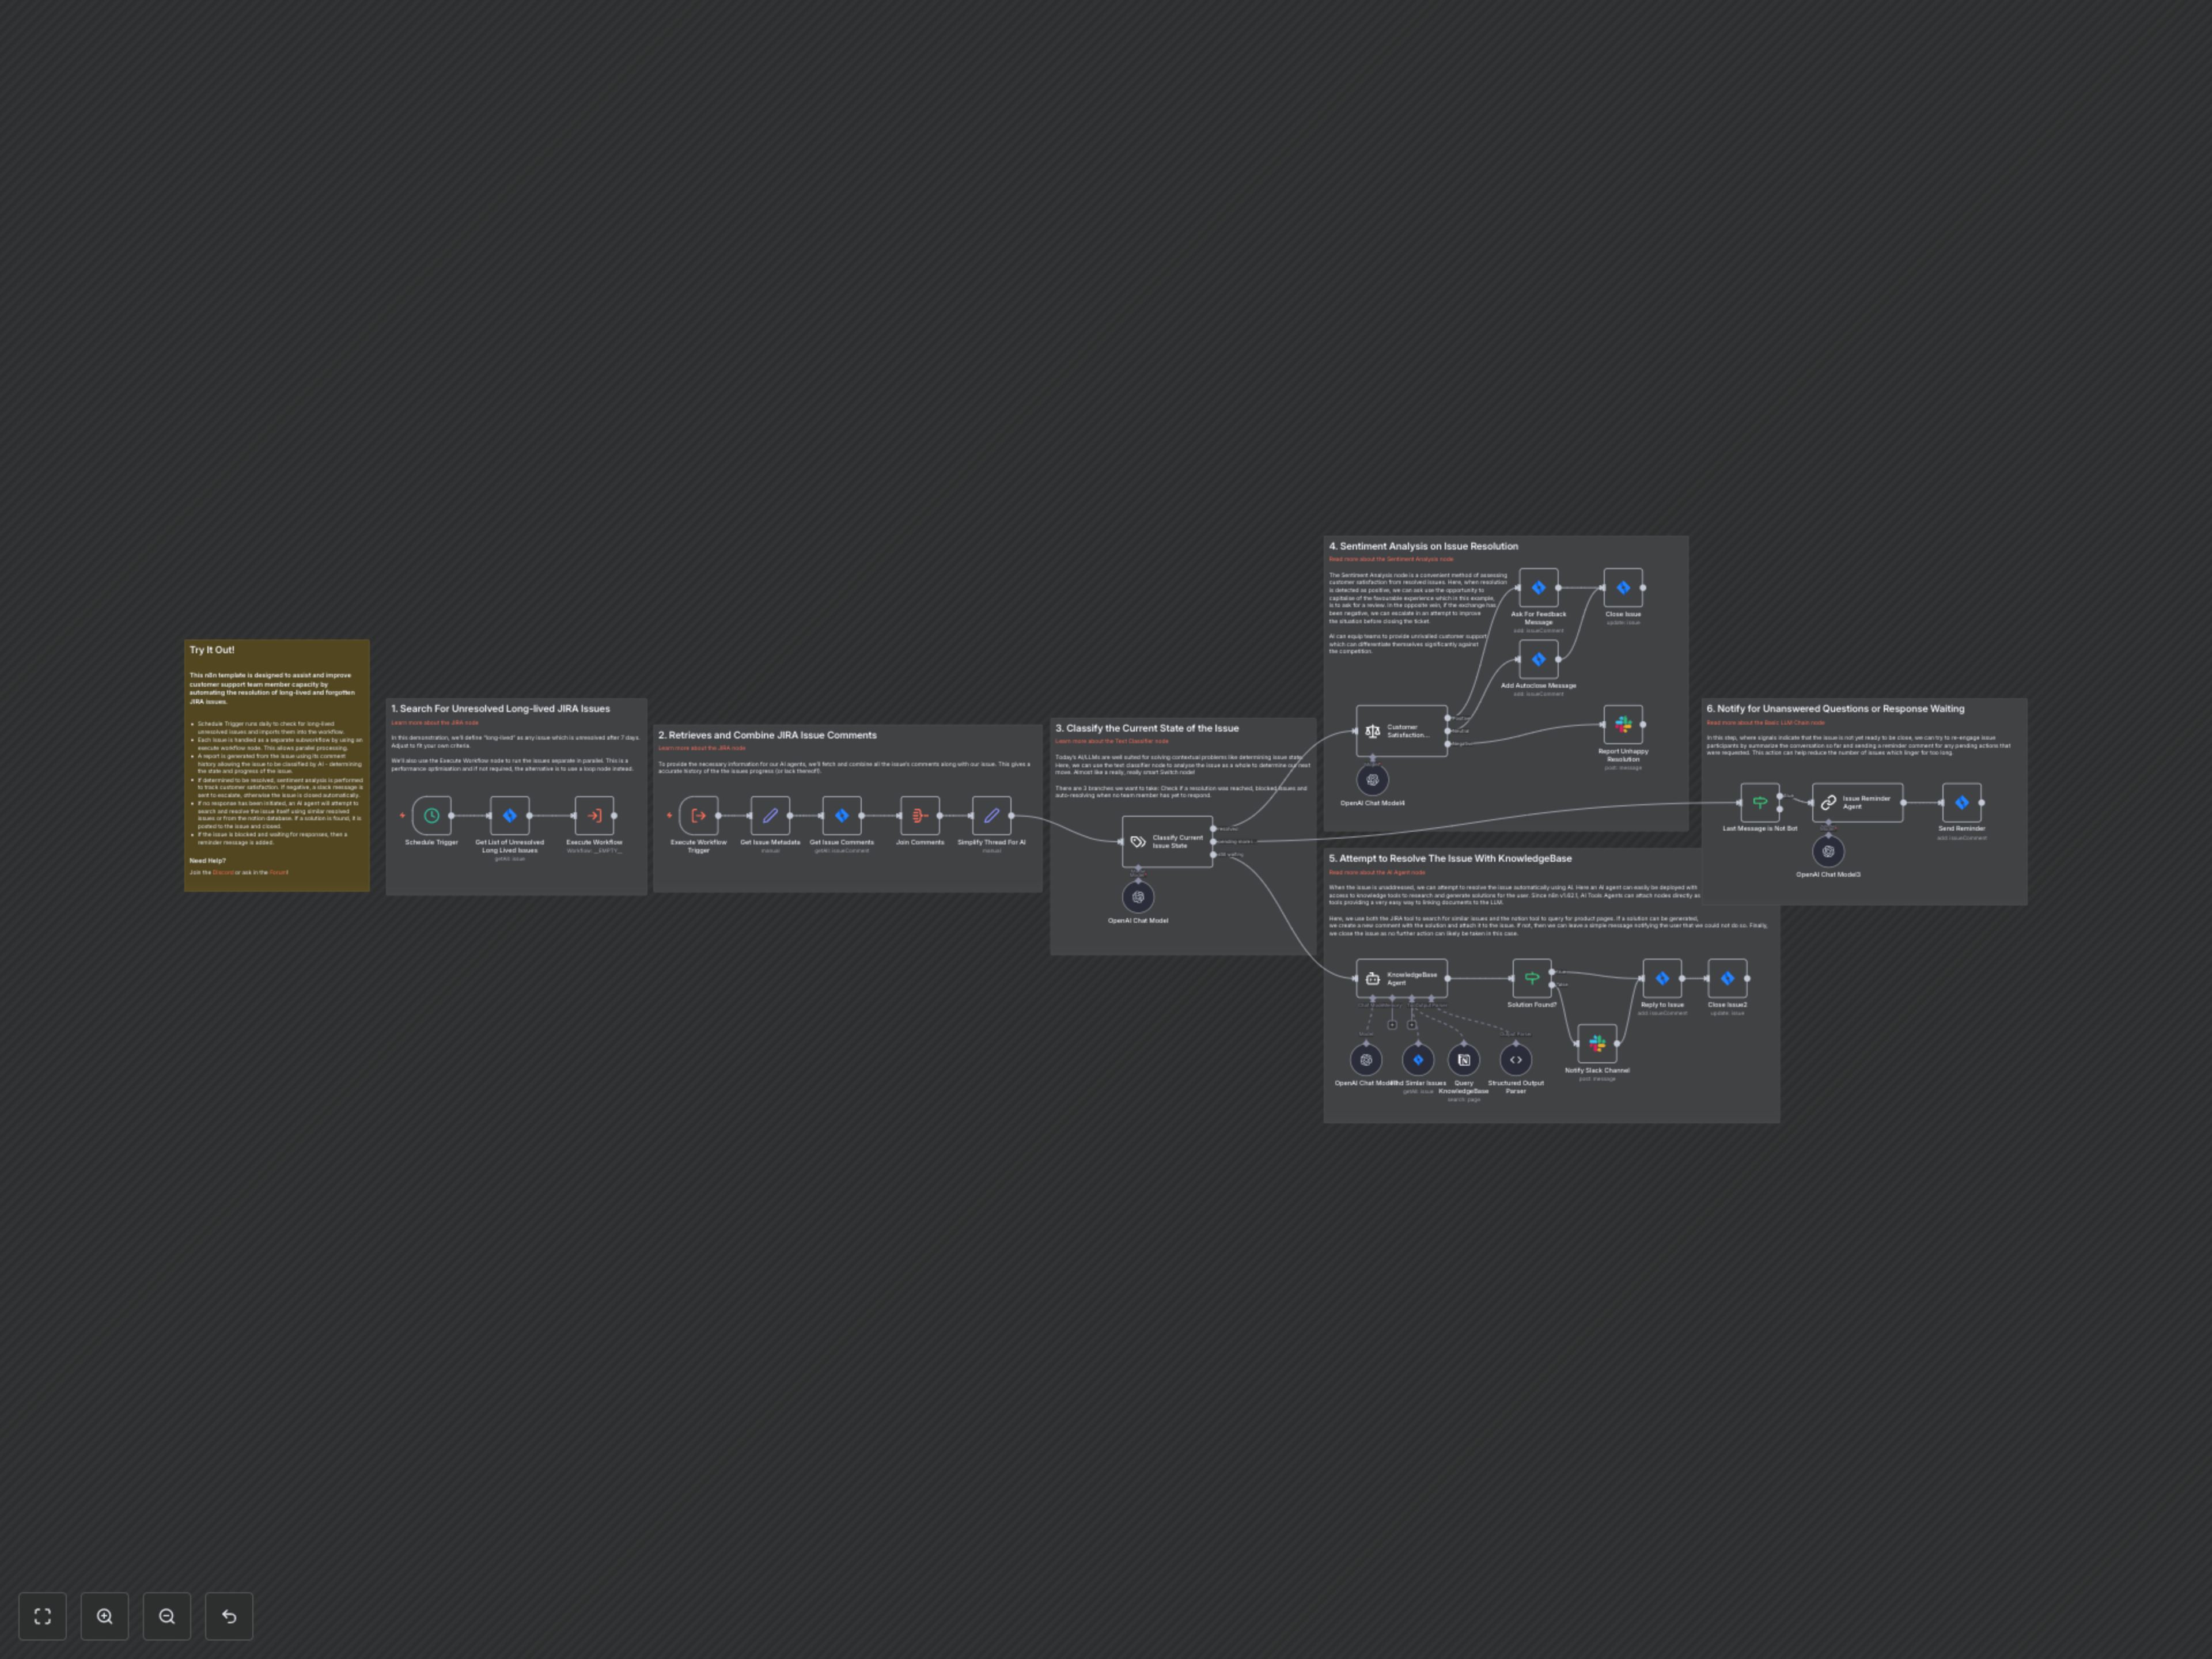Click the yellow 'Try It Out!' sticky note

click(x=277, y=760)
